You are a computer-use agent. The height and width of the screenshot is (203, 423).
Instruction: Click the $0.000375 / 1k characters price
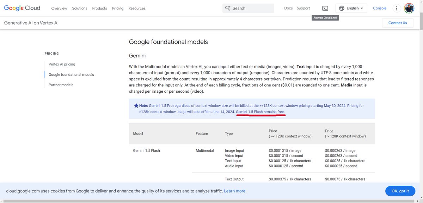point(290,179)
